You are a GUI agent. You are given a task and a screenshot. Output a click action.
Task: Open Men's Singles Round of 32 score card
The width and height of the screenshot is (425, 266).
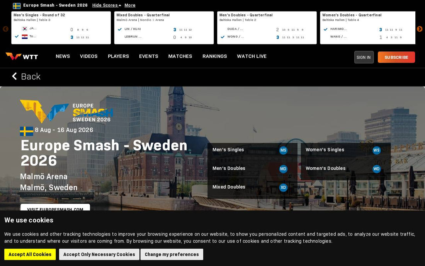(x=61, y=28)
